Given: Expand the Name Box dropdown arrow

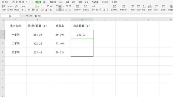Looking at the screenshot, I should tap(19, 16).
